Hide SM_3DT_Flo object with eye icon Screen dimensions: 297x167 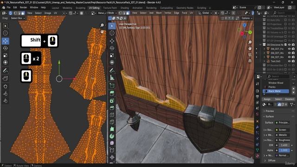[x=289, y=49]
